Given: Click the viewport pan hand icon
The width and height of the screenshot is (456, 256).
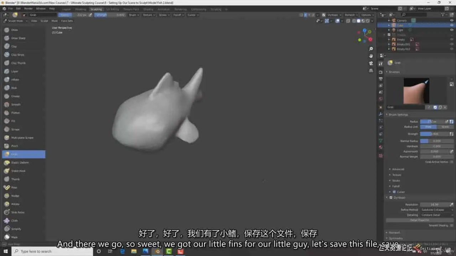Looking at the screenshot, I should pyautogui.click(x=371, y=56).
